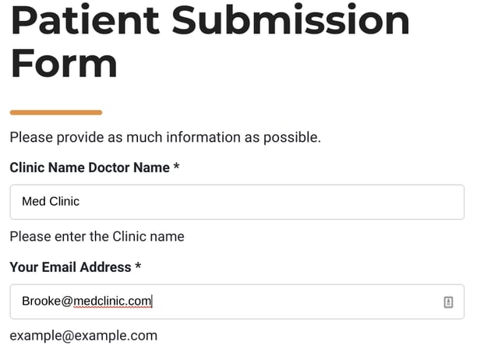Viewport: 491px width, 353px height.
Task: Click the "@" symbol in Brooke's email
Action: 67,302
